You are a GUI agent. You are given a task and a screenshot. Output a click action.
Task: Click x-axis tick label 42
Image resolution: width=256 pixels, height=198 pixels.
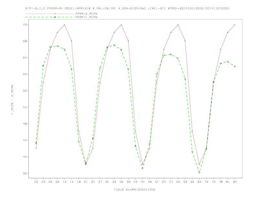(135, 182)
